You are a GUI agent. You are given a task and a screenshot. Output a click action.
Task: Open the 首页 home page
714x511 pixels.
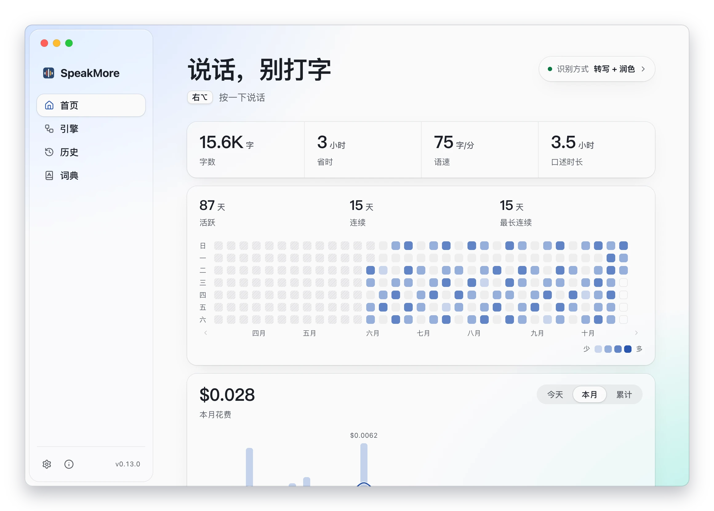pyautogui.click(x=91, y=105)
